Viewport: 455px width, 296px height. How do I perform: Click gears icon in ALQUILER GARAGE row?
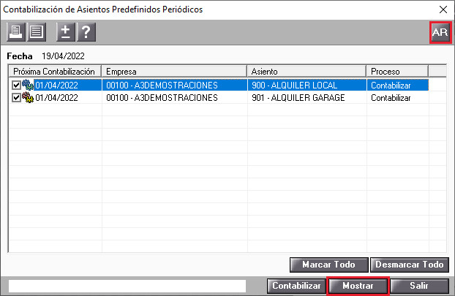[x=28, y=97]
